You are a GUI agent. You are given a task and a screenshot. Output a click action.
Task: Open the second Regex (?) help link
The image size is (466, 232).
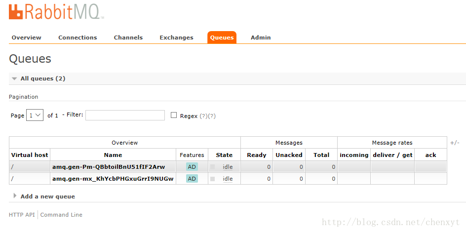pyautogui.click(x=212, y=116)
